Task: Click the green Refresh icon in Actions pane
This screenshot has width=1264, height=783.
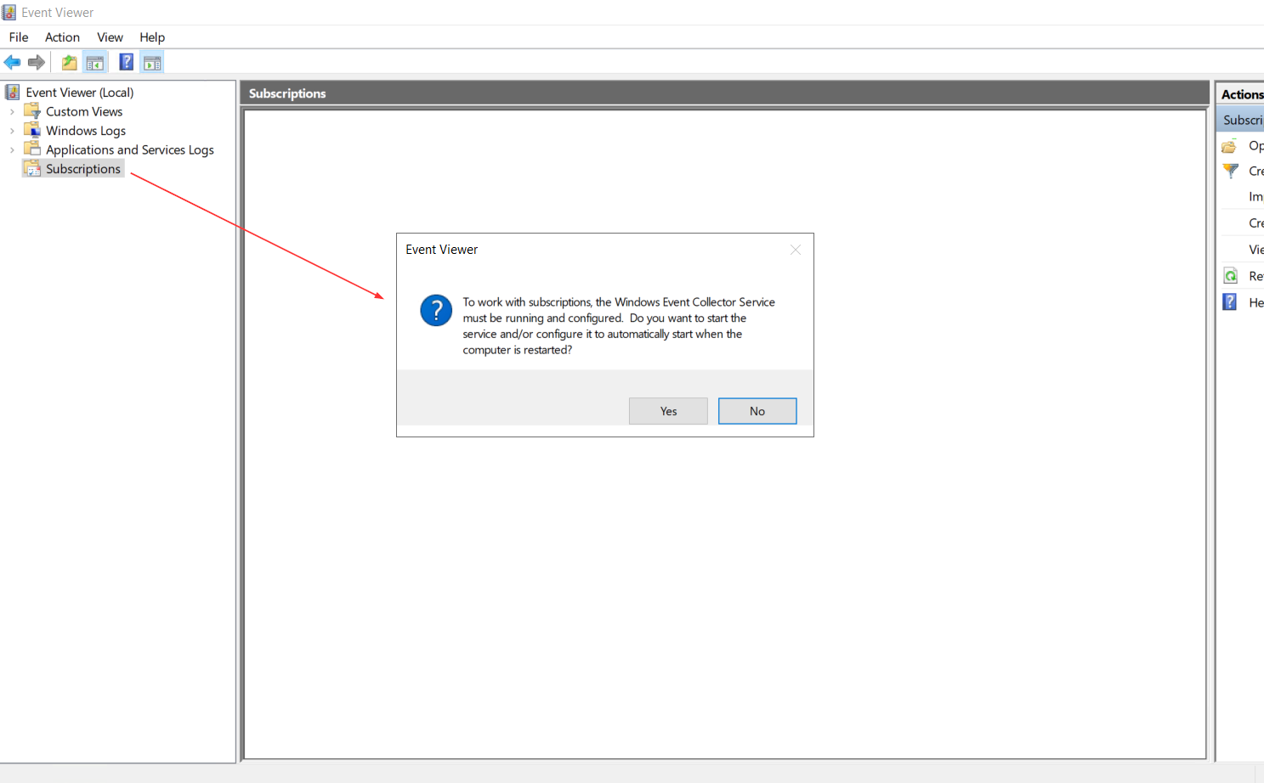Action: pos(1230,276)
